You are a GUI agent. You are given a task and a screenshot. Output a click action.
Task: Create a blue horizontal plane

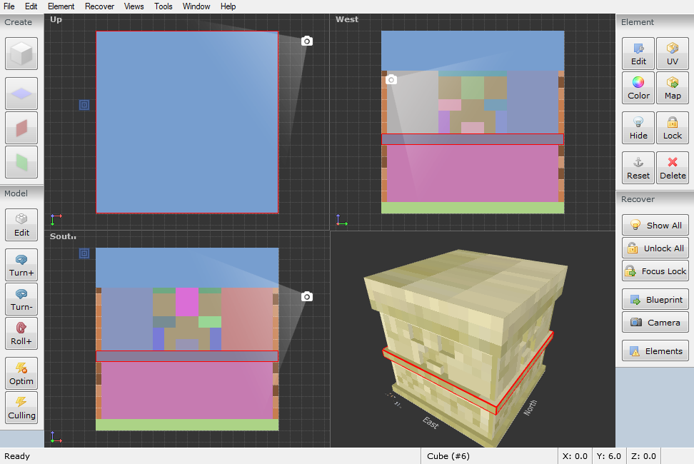click(x=21, y=94)
